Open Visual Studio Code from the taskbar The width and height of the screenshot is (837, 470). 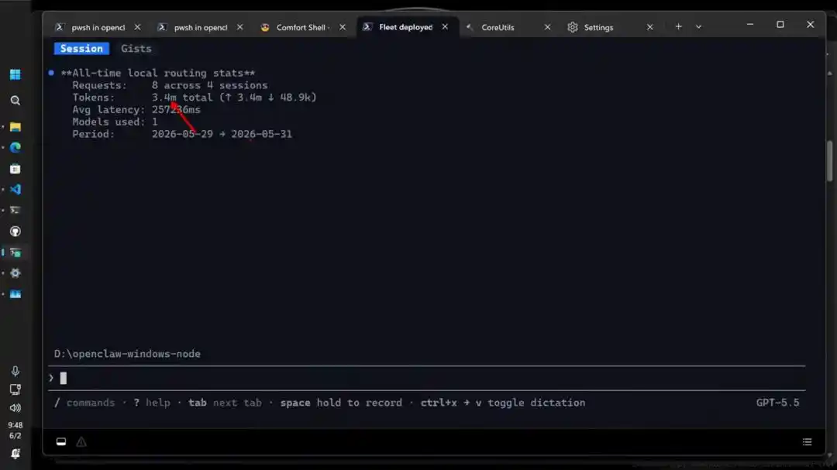(15, 190)
